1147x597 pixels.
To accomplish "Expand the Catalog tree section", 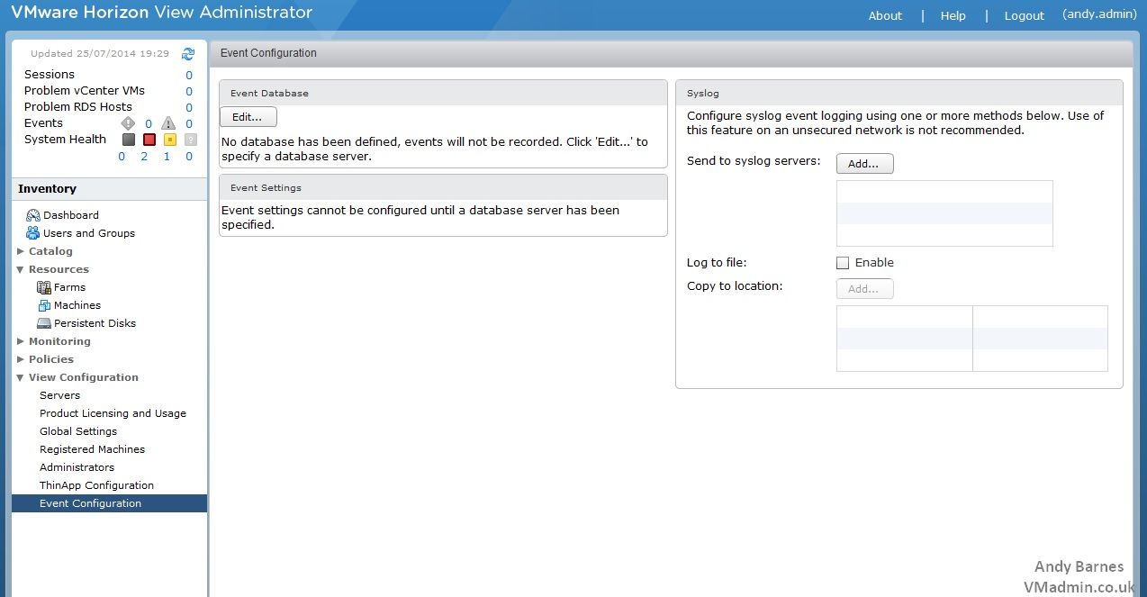I will coord(21,251).
